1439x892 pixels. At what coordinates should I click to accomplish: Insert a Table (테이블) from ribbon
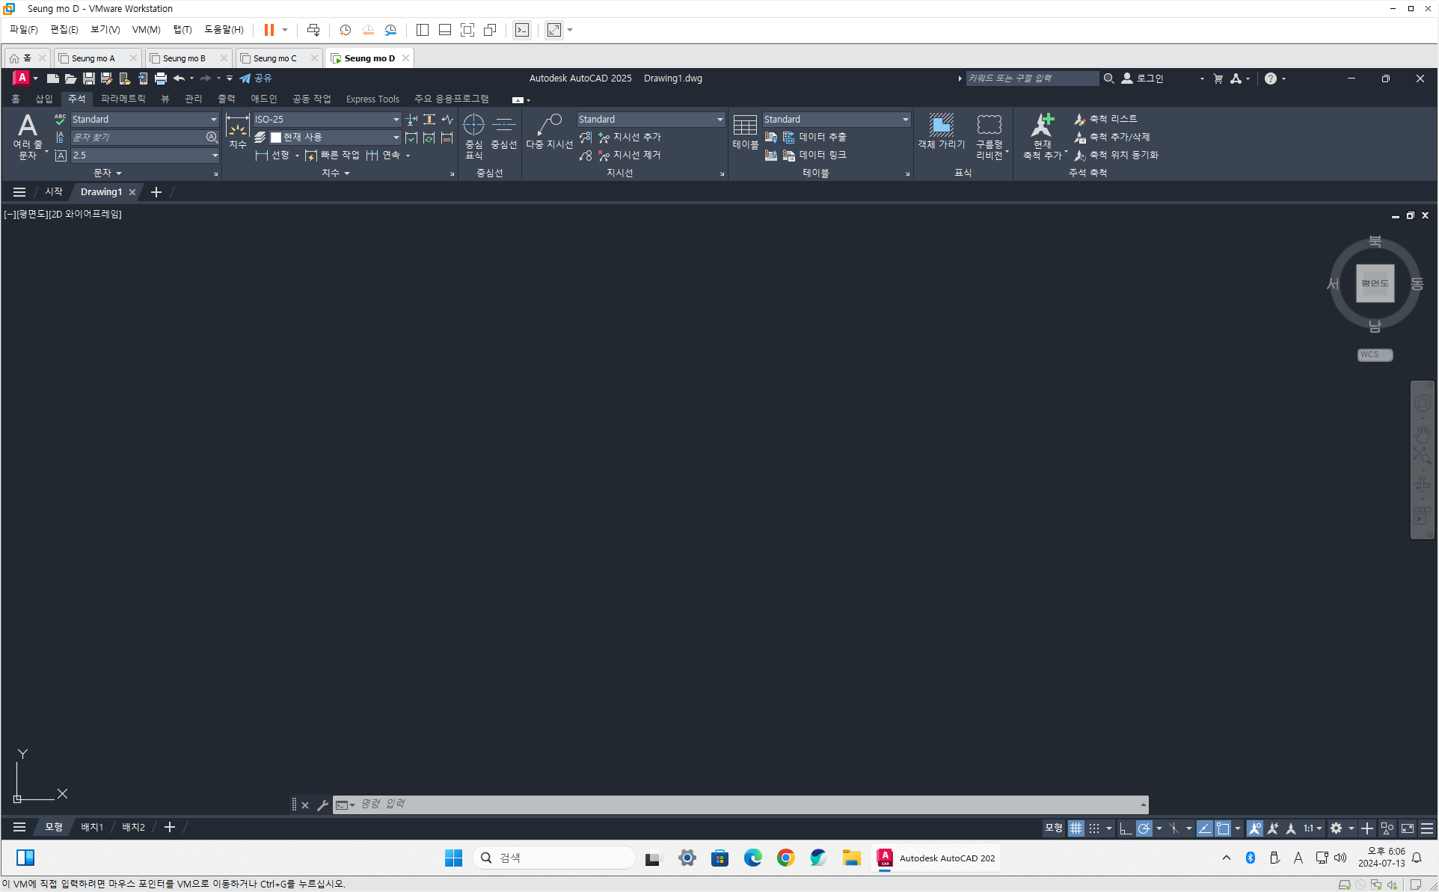pos(745,132)
